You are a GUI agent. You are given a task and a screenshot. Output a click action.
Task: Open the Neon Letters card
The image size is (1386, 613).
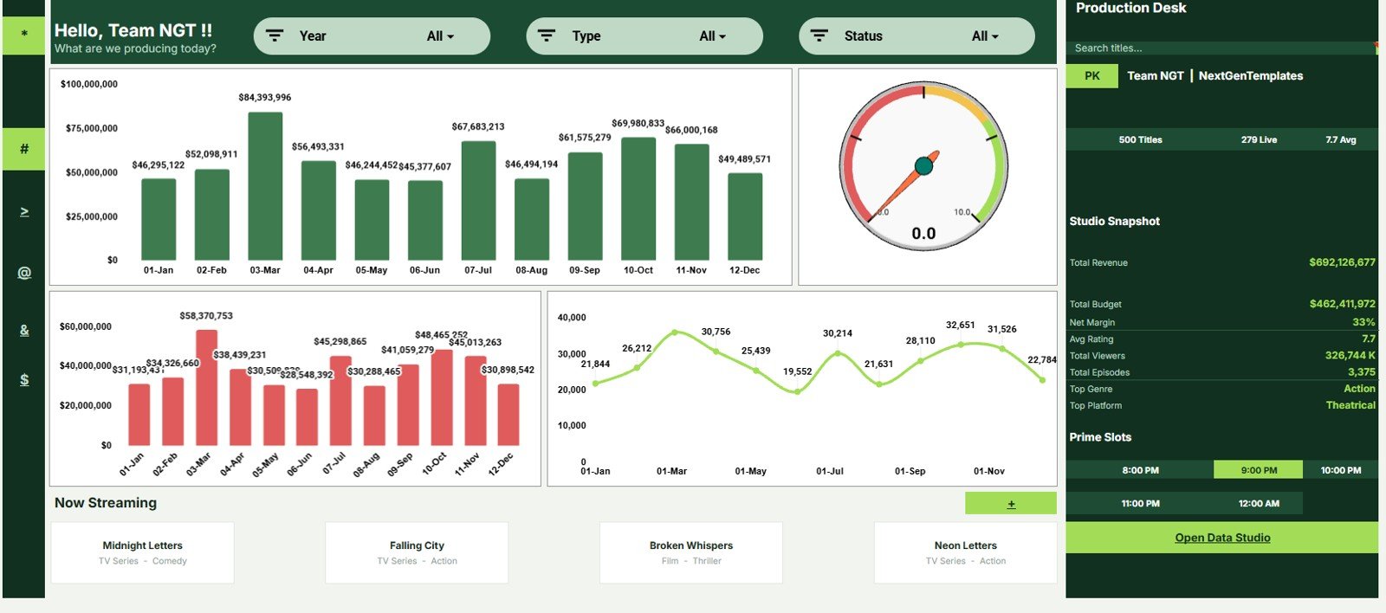pyautogui.click(x=966, y=552)
